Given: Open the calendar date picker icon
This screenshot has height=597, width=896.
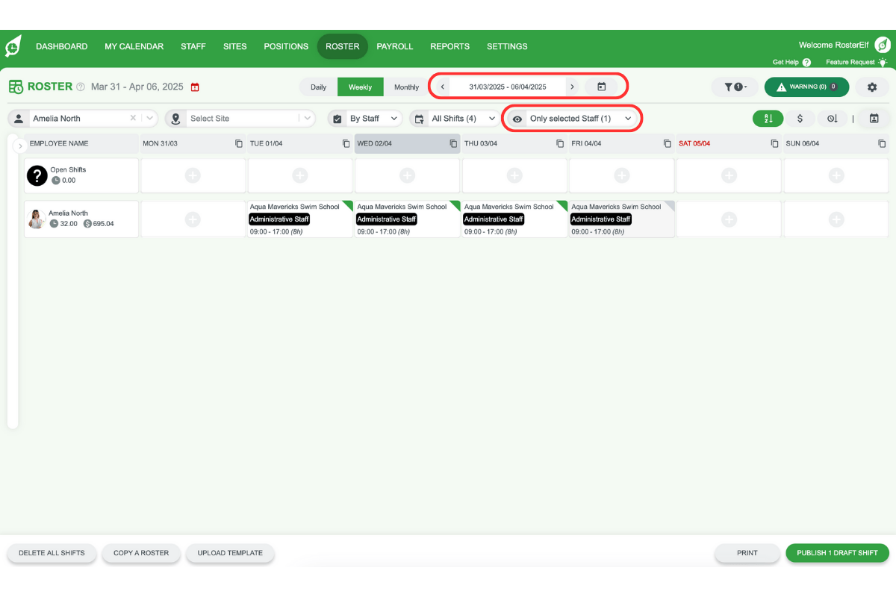Looking at the screenshot, I should [x=601, y=87].
